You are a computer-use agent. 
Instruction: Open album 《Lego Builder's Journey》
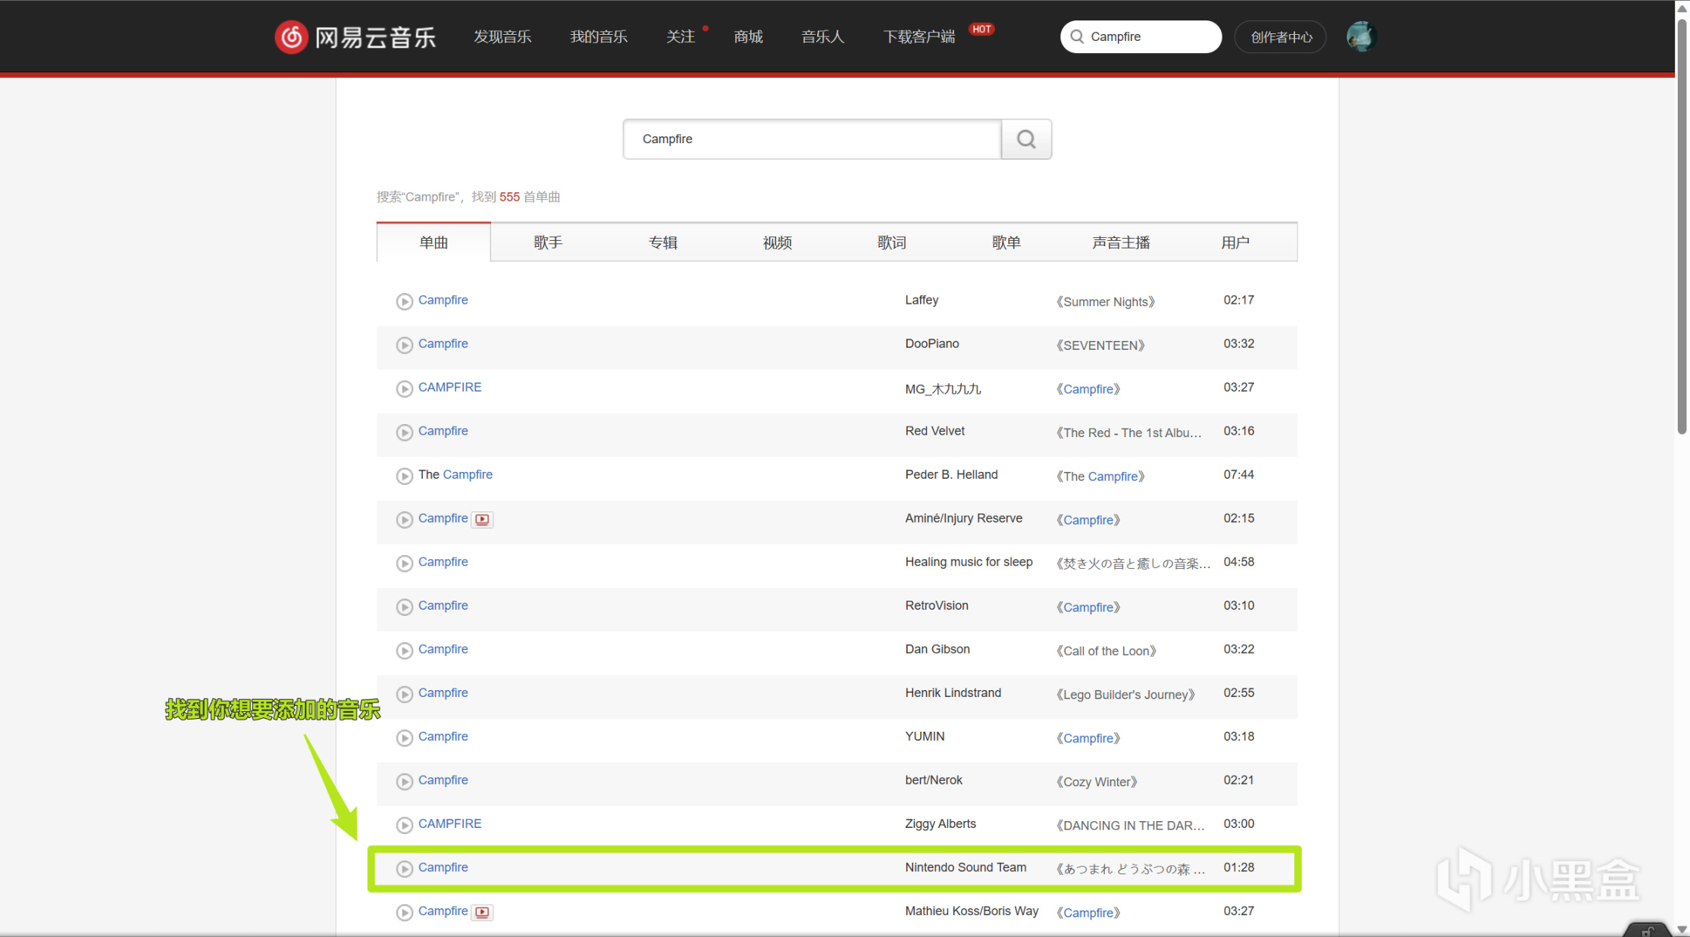(1125, 695)
